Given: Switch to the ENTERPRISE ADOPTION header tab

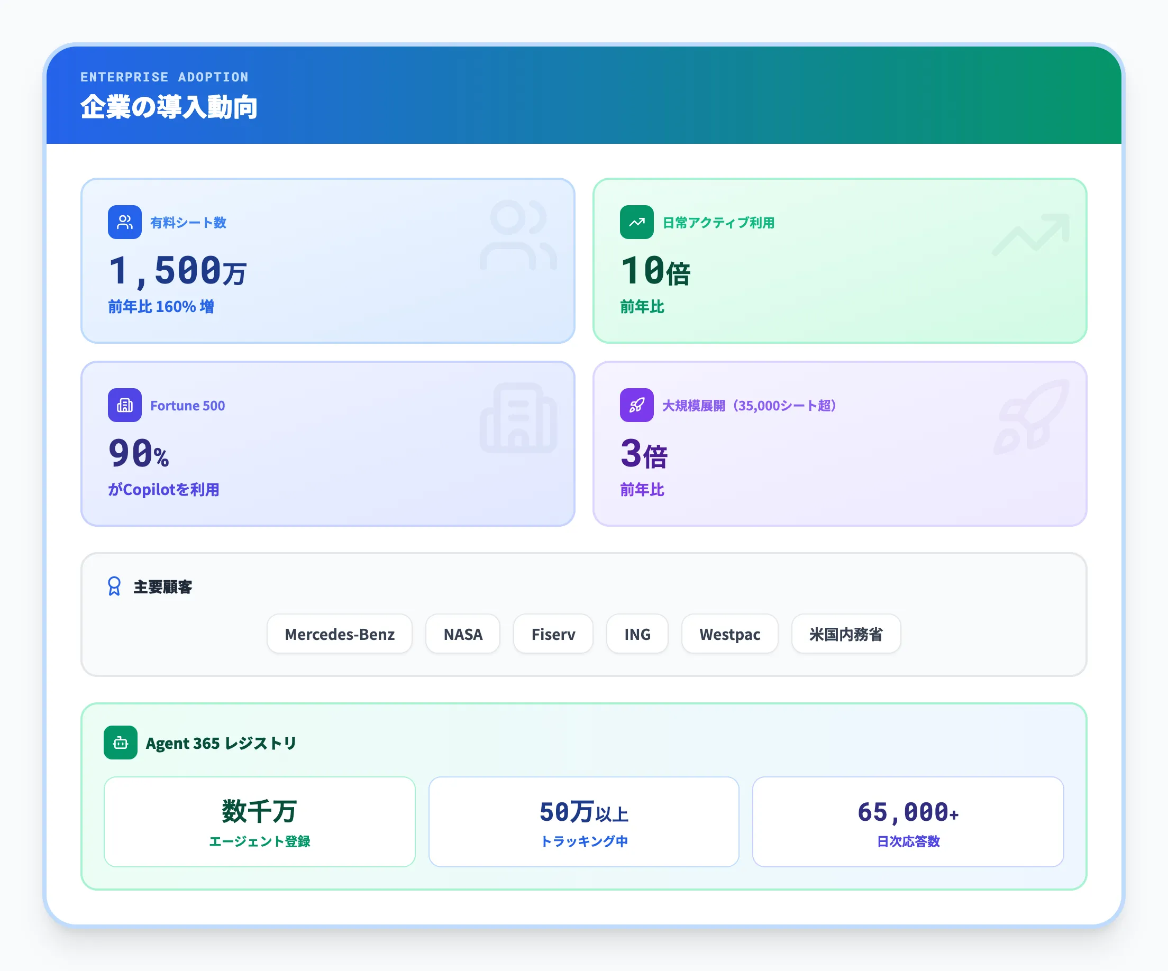Looking at the screenshot, I should [x=165, y=77].
